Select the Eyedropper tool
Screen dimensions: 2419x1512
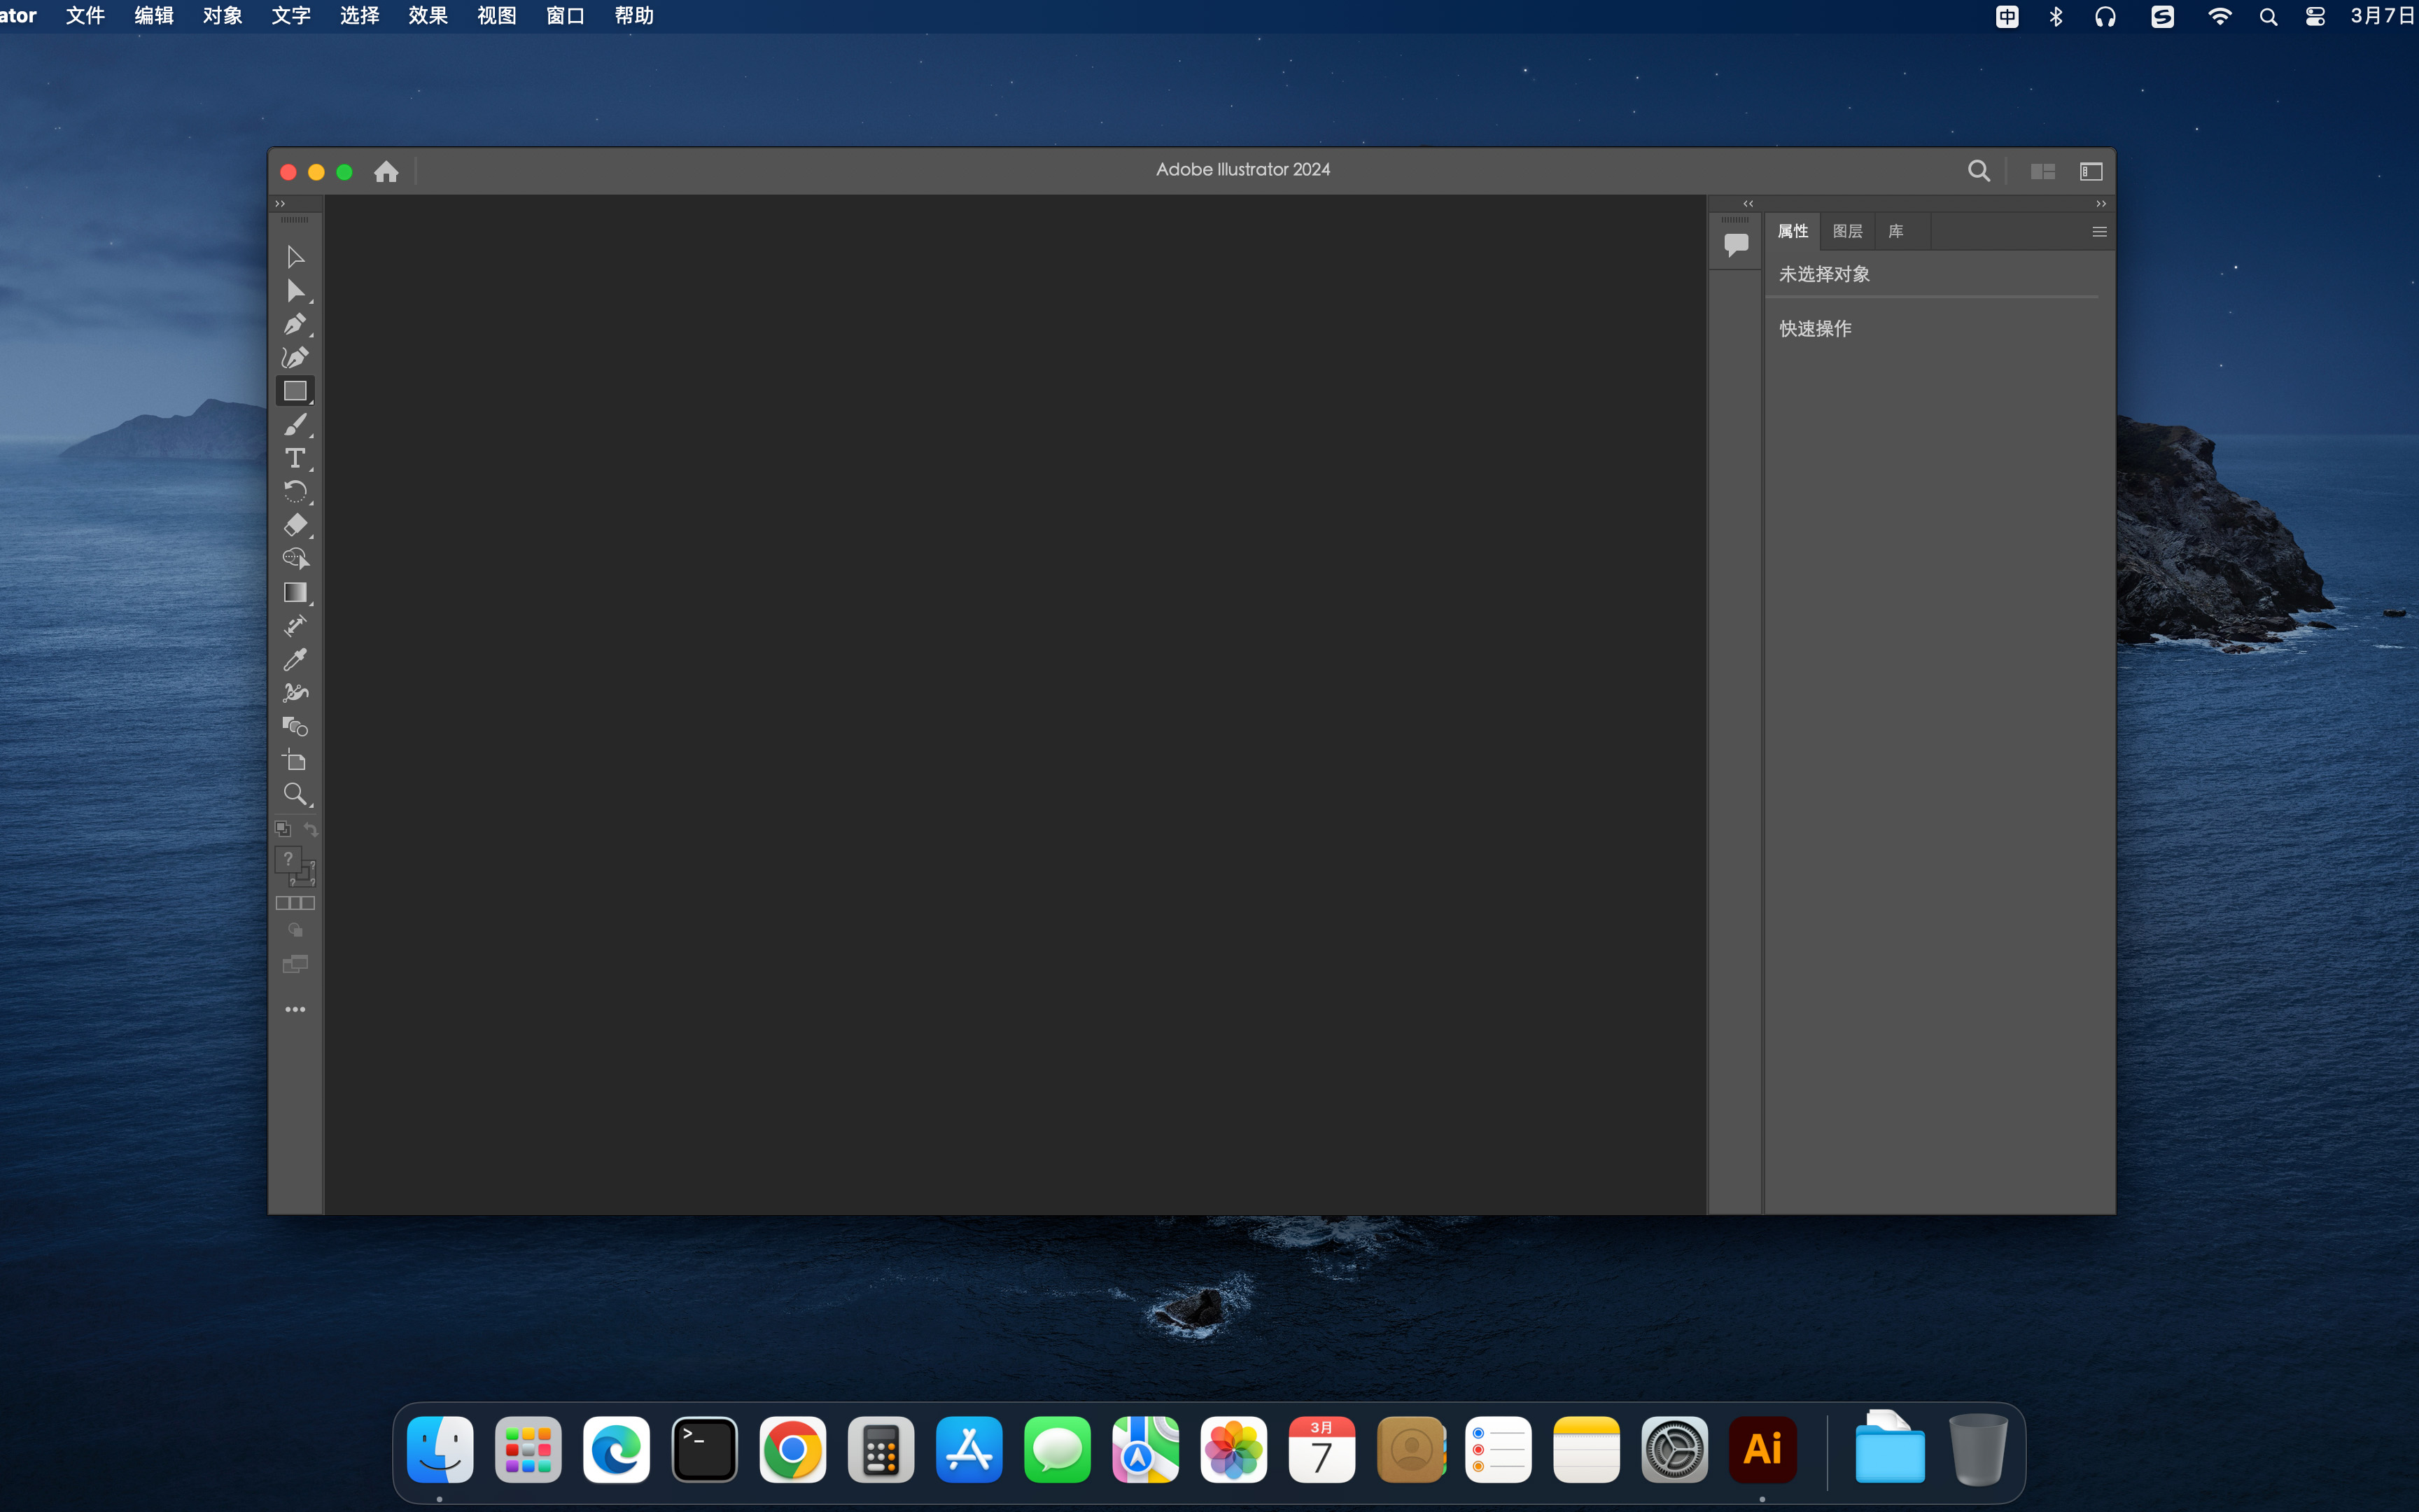tap(296, 659)
